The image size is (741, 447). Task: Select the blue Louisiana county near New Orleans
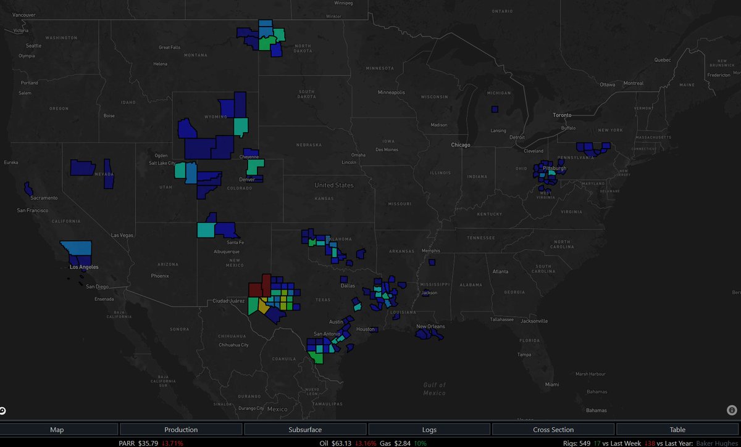pos(423,334)
